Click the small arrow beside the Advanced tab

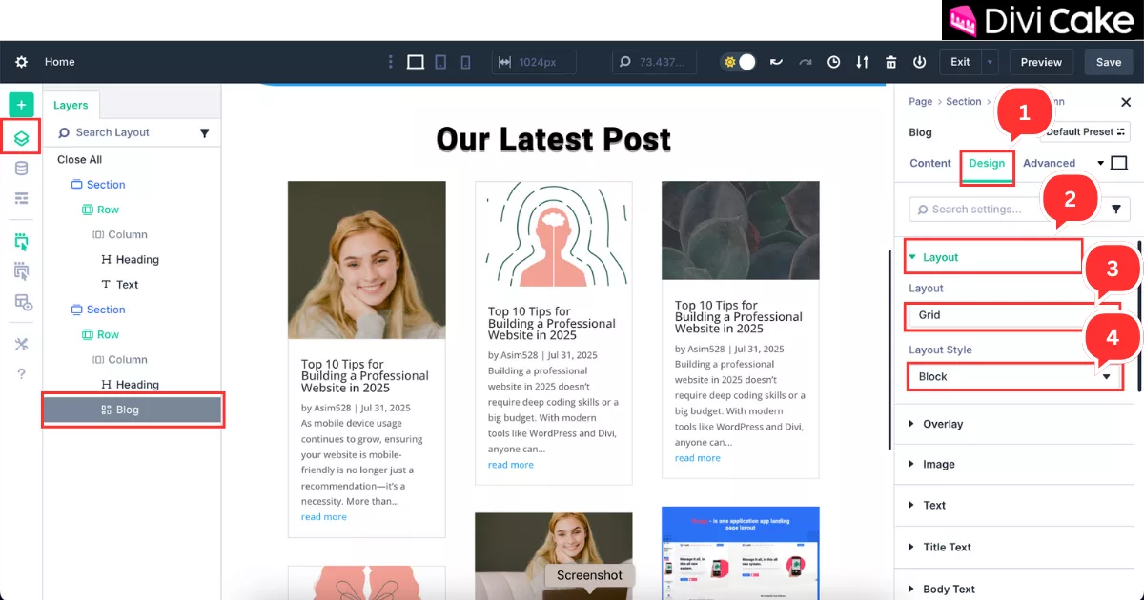[1101, 164]
